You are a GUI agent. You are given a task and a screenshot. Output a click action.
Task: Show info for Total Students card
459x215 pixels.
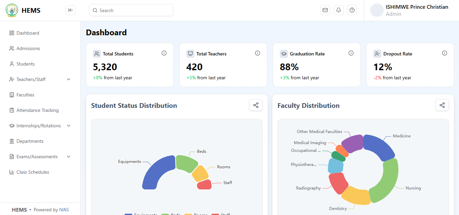point(164,53)
